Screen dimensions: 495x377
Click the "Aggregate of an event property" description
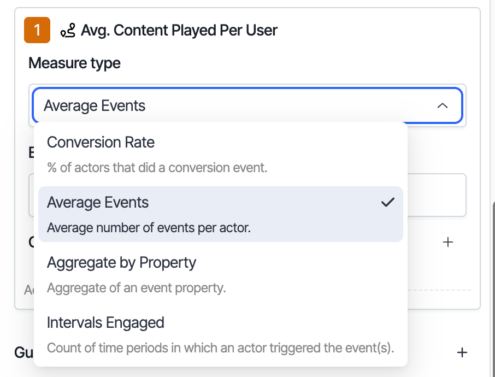click(137, 287)
